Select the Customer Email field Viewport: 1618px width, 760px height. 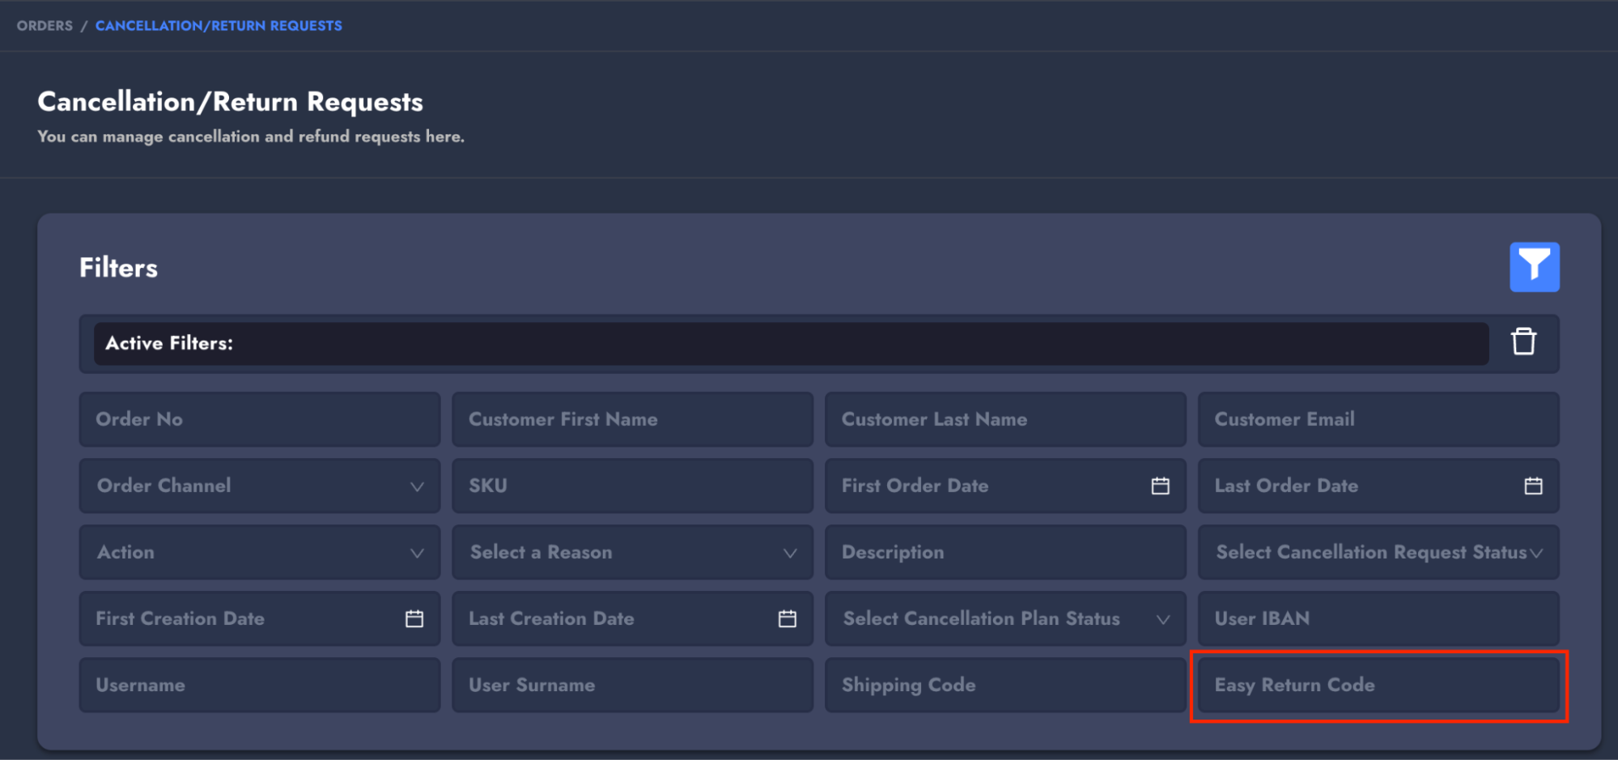click(1378, 419)
